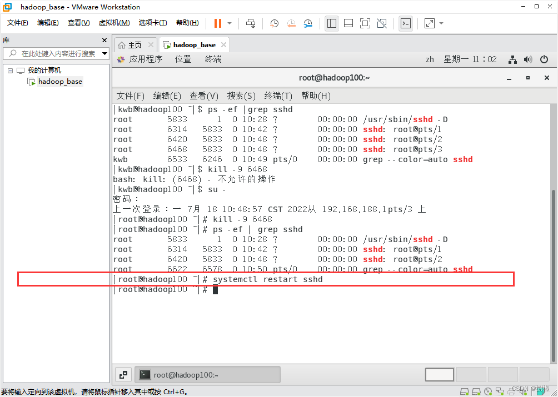The image size is (558, 397).
Task: Open the VMware 编辑(E) menu
Action: pyautogui.click(x=48, y=23)
